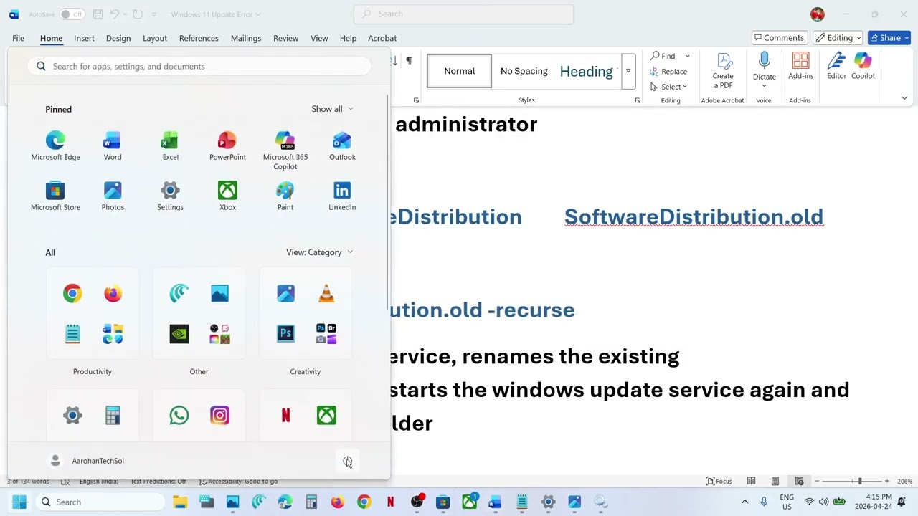Open Outlook from pinned apps
This screenshot has height=516, width=918.
[x=342, y=146]
